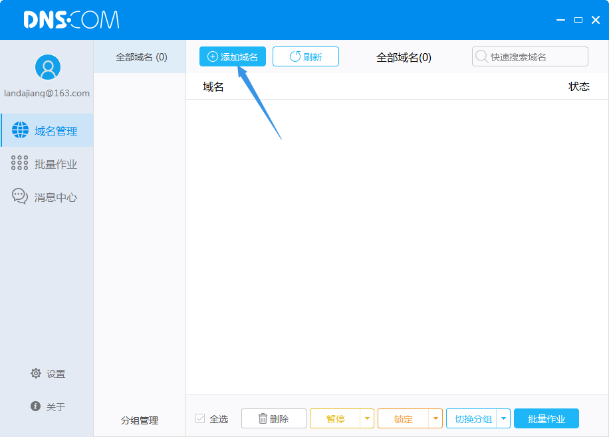
Task: Expand the 切换分组 dropdown arrow
Action: tap(503, 418)
